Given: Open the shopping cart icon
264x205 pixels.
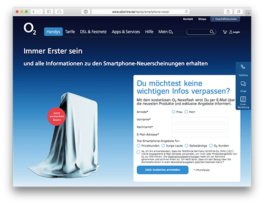Looking at the screenshot, I should point(225,32).
